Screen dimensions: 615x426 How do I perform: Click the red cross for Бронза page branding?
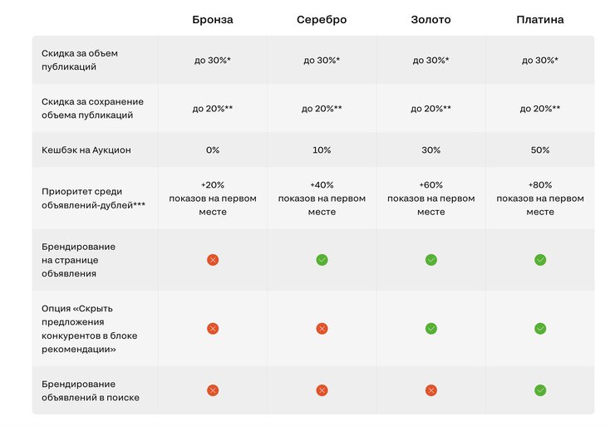[213, 260]
